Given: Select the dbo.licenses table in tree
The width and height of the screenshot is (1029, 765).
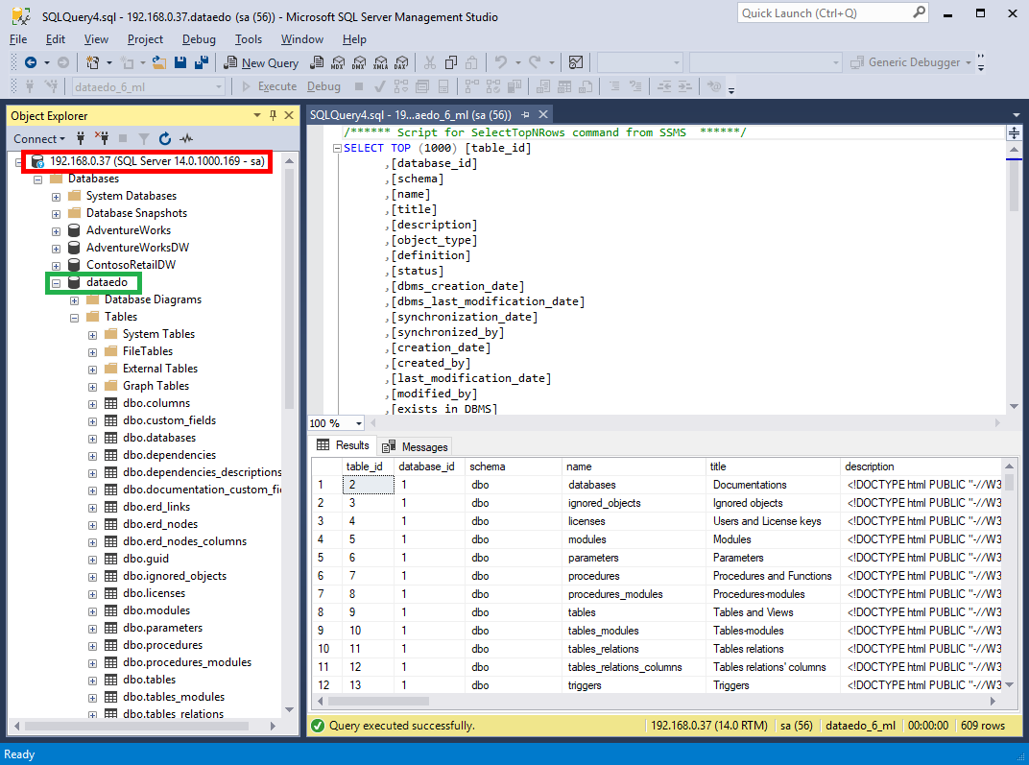Looking at the screenshot, I should (154, 593).
